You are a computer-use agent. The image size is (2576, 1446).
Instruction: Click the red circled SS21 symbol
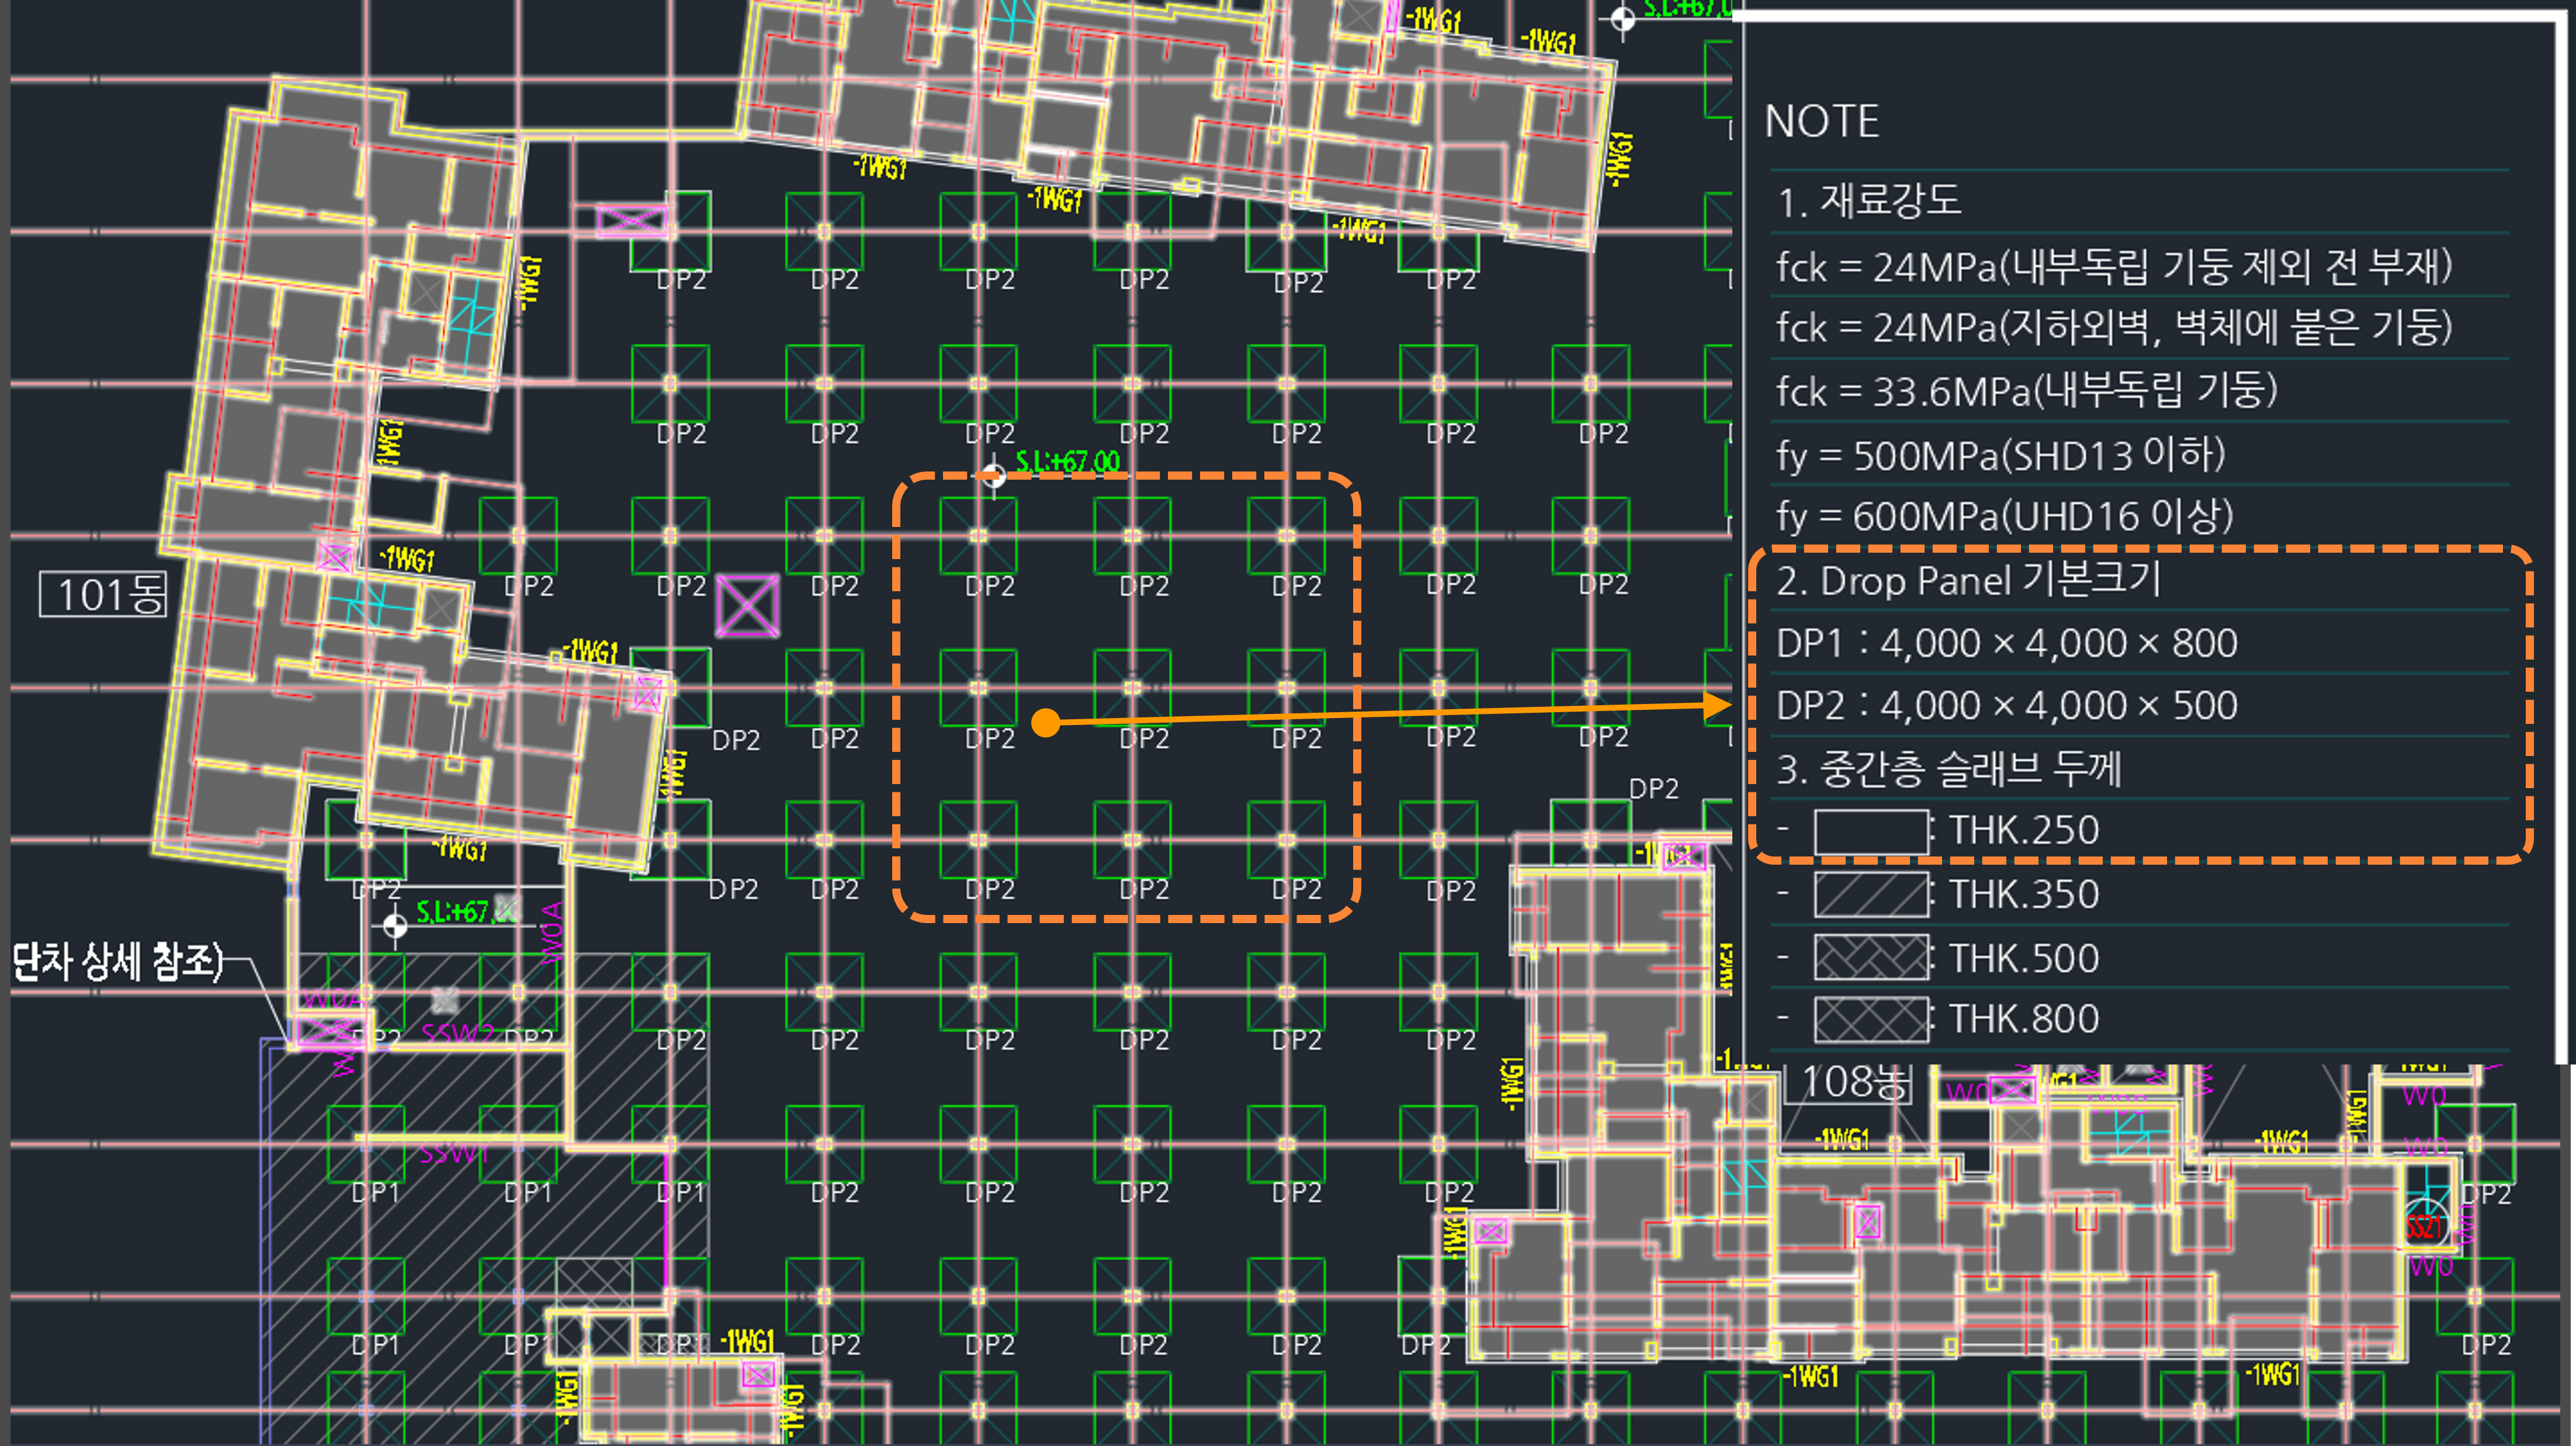[2423, 1225]
